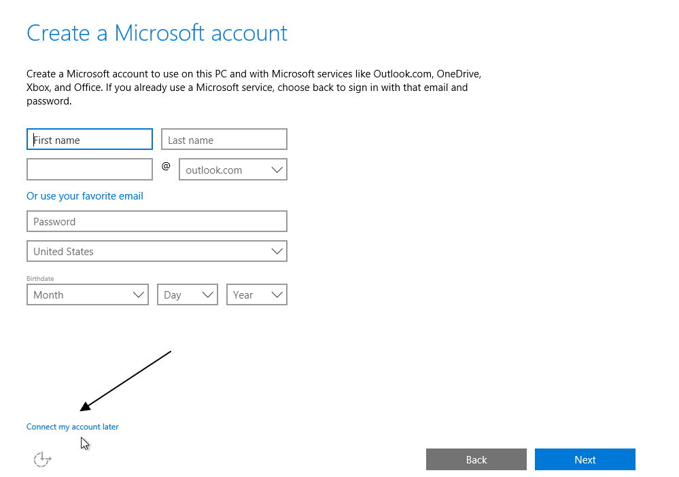
Task: Focus the Last name field
Action: pos(224,139)
